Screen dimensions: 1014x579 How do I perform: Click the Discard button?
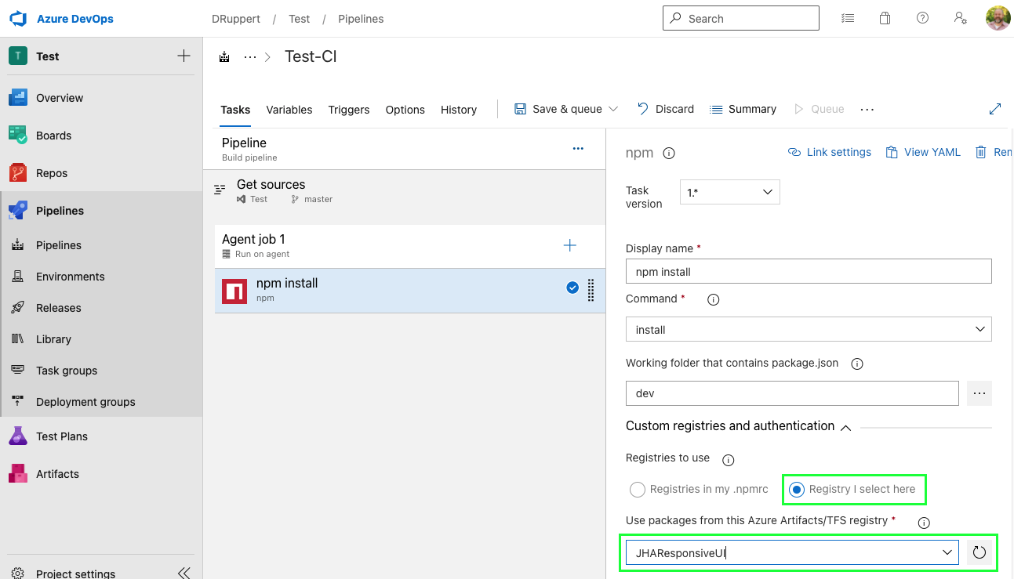coord(665,110)
